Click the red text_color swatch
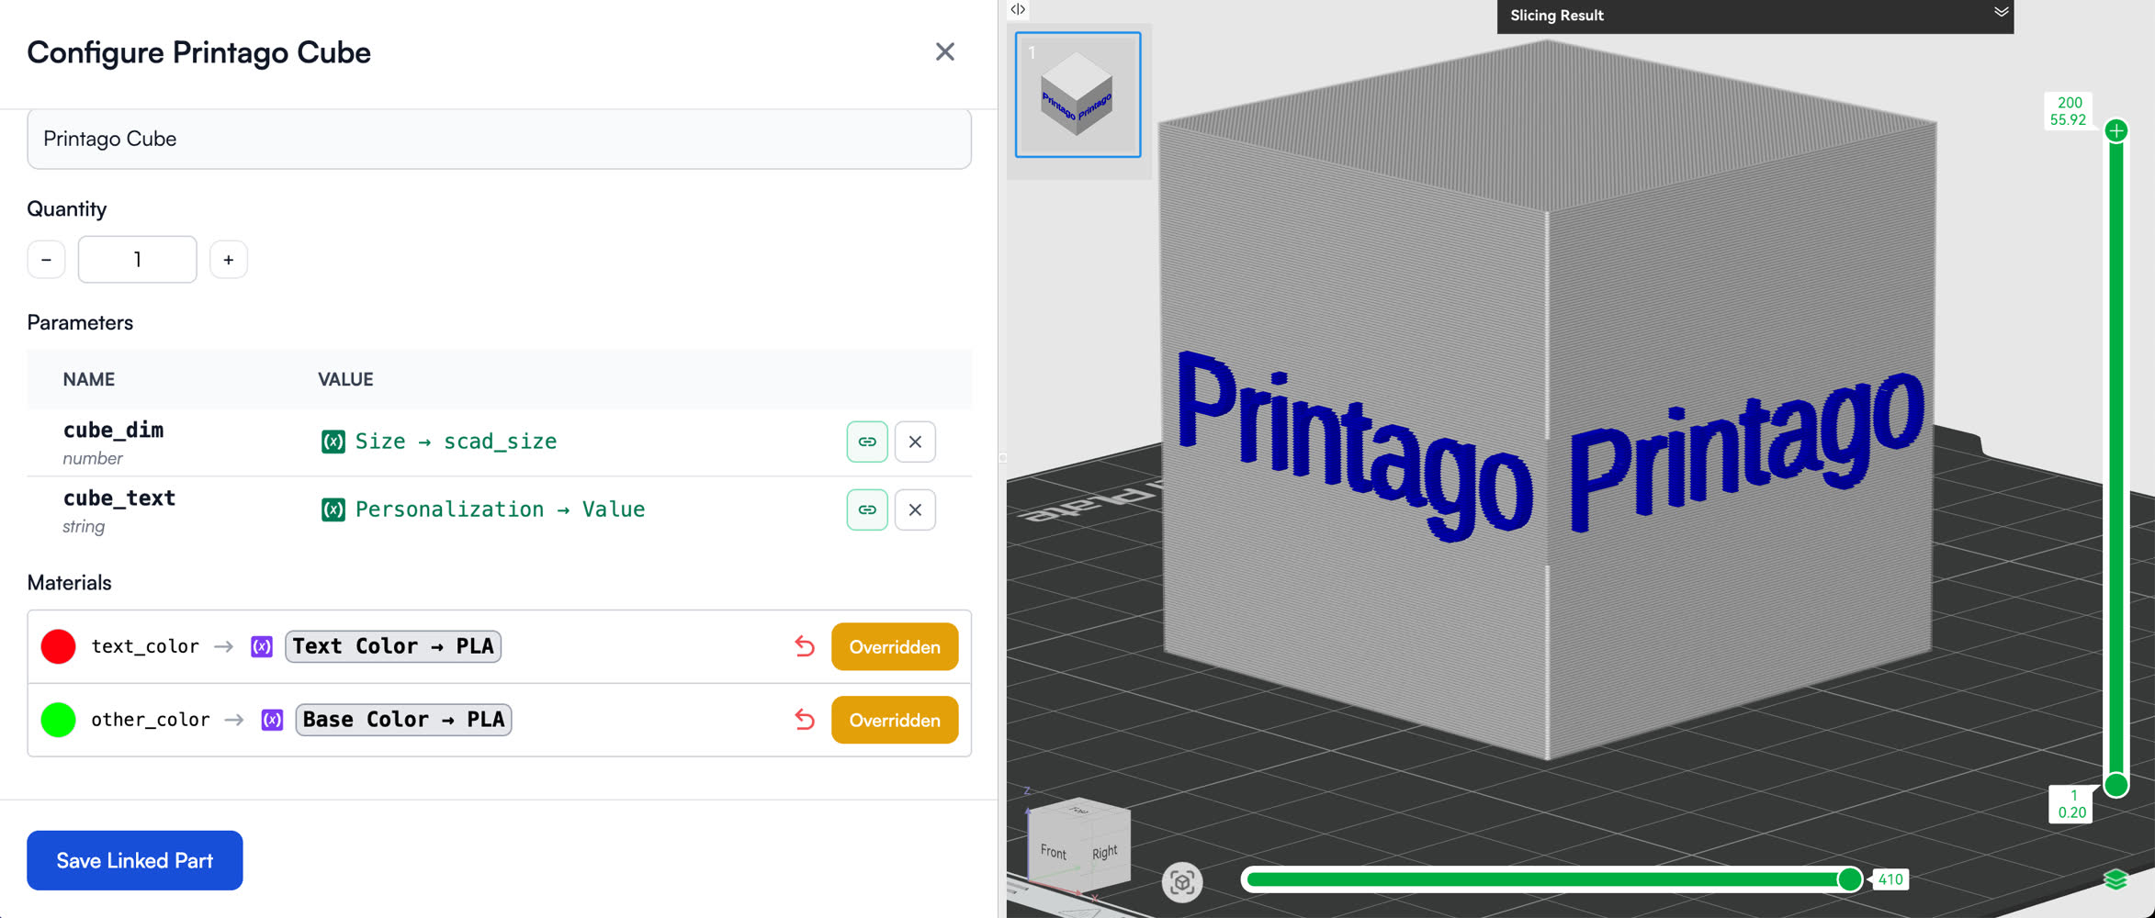2155x918 pixels. pos(58,646)
